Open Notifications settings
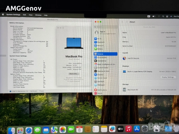Image resolution: width=179 pixels, height=134 pixels. [x=102, y=90]
